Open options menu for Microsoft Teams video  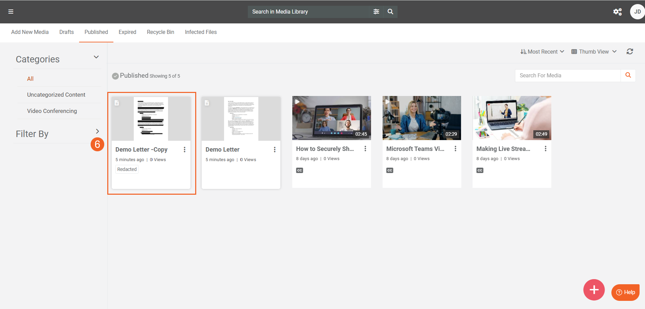click(x=455, y=149)
